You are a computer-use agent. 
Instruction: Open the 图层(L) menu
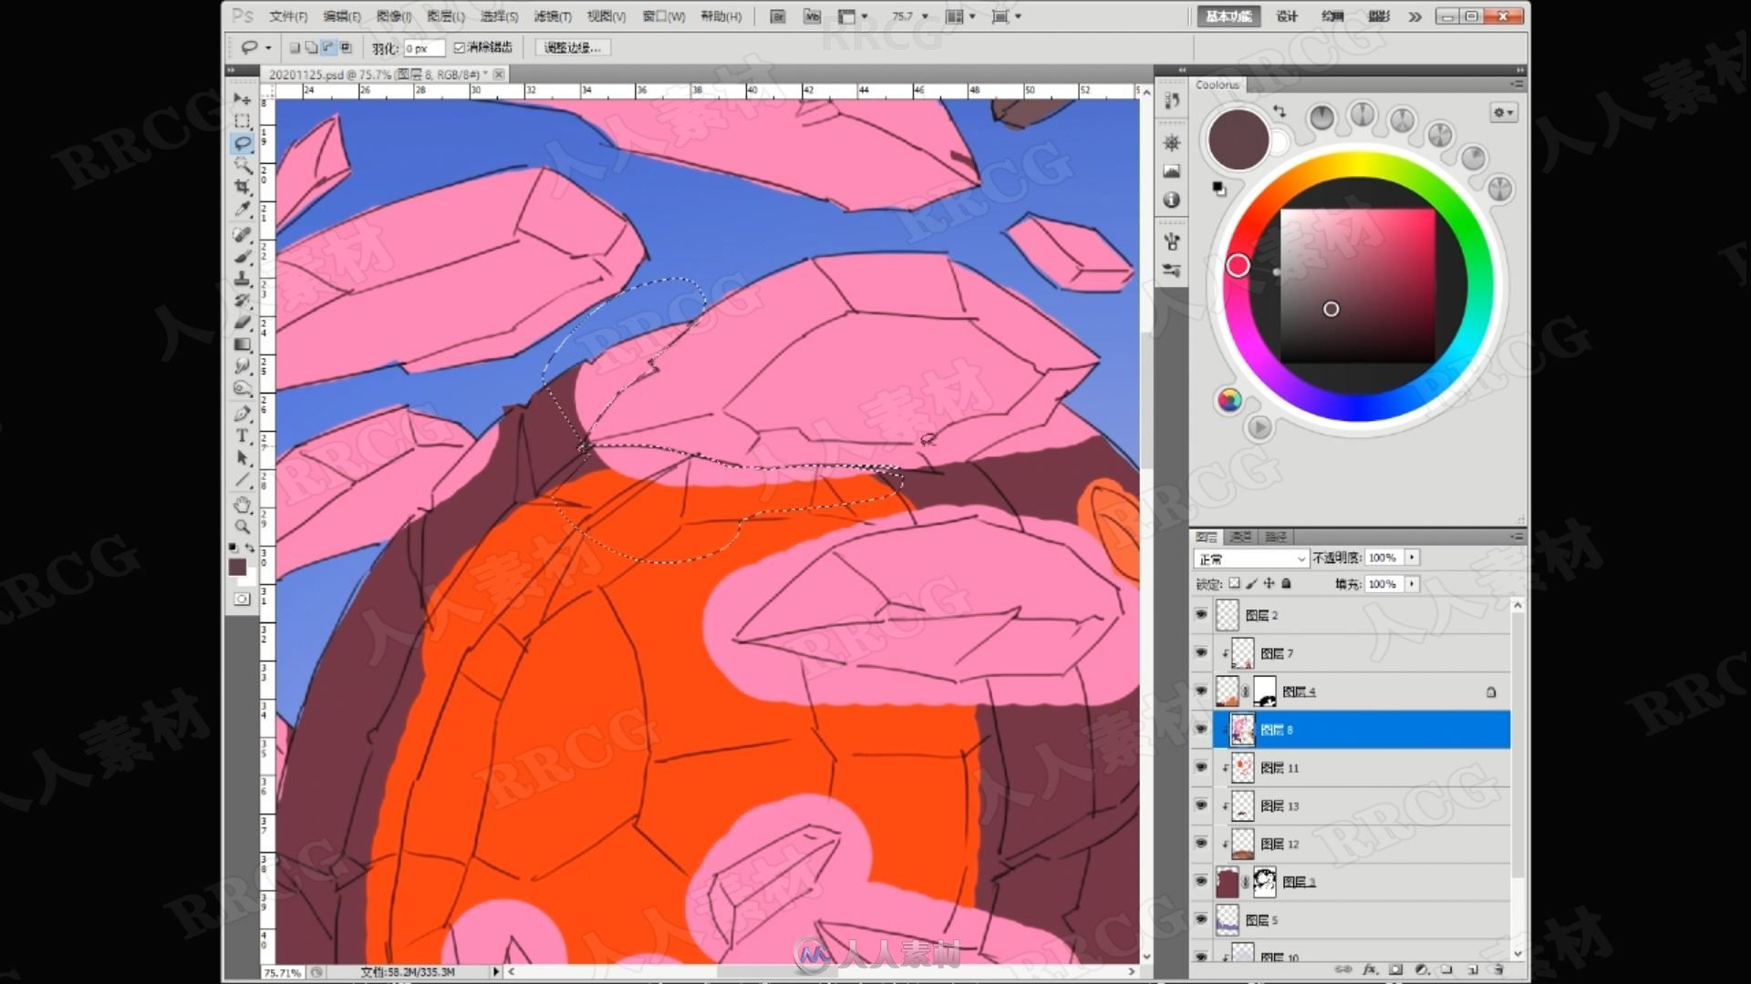point(445,16)
